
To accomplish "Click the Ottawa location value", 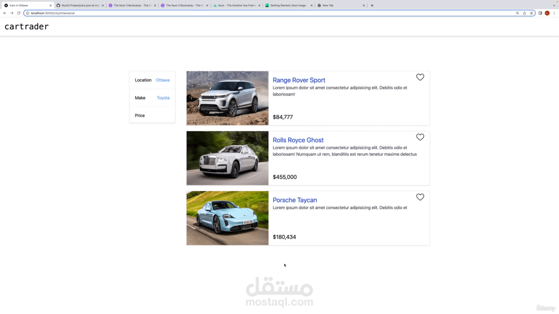I will [x=162, y=80].
